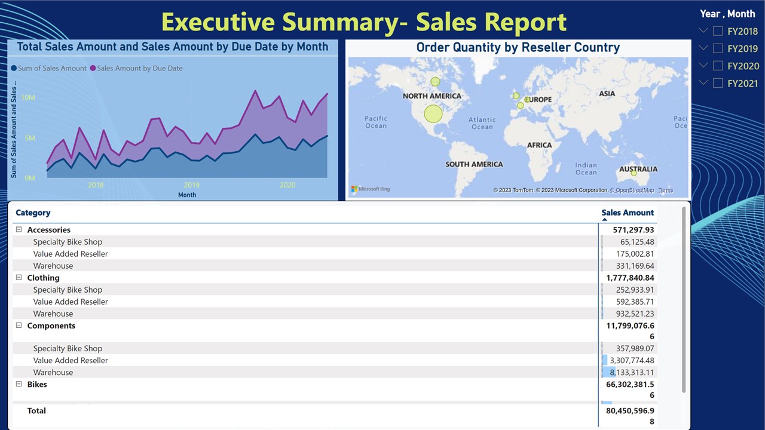This screenshot has height=430, width=765.
Task: Collapse the Clothing category group
Action: [x=19, y=278]
